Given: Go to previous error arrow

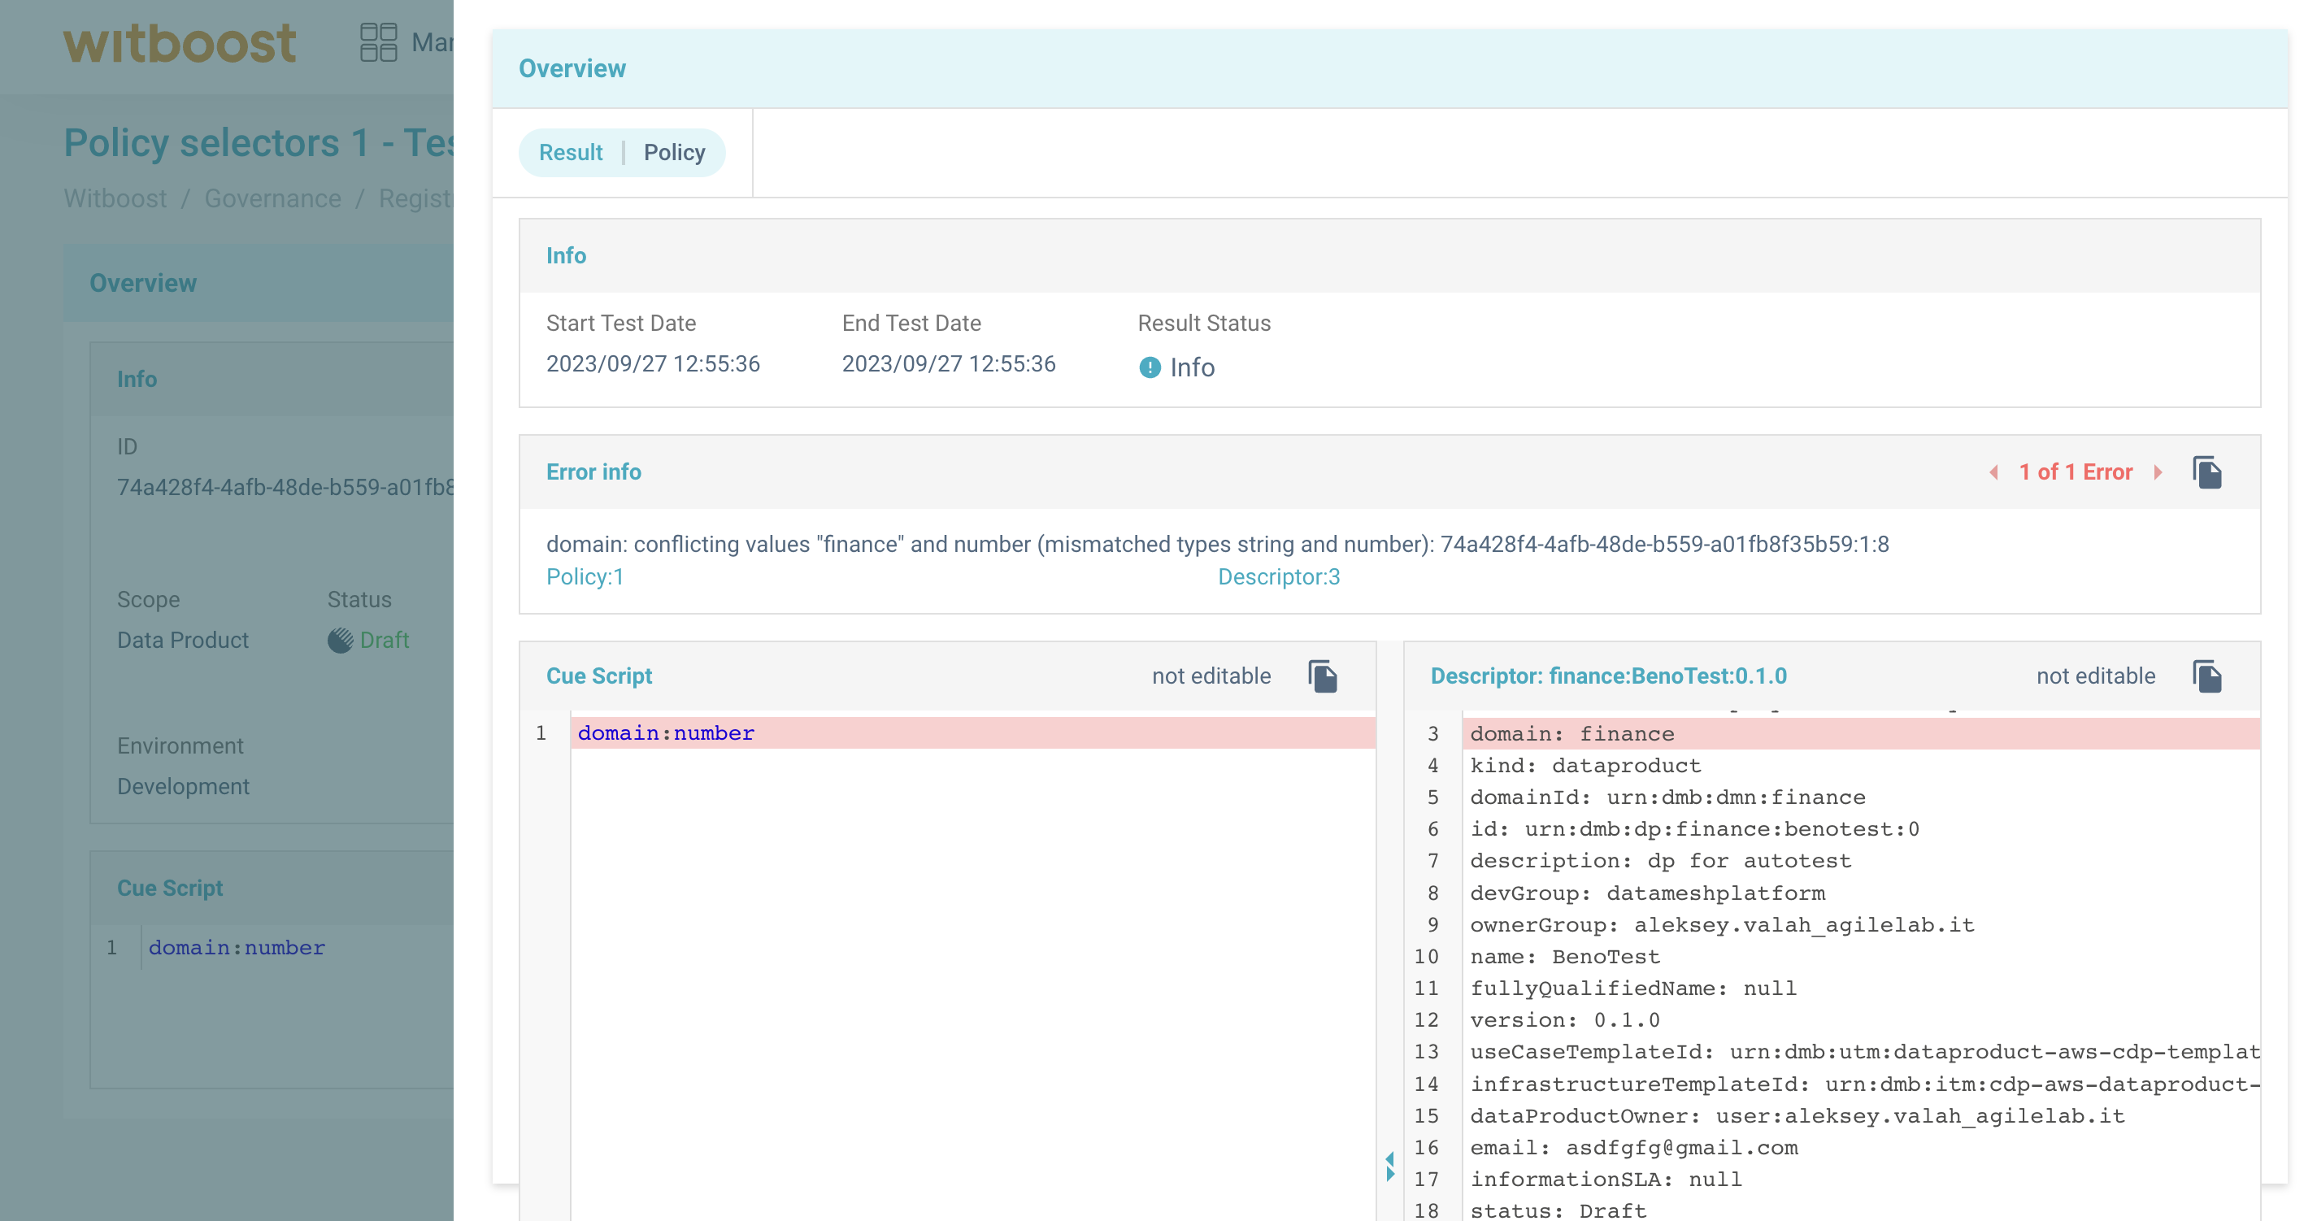Looking at the screenshot, I should [1994, 472].
